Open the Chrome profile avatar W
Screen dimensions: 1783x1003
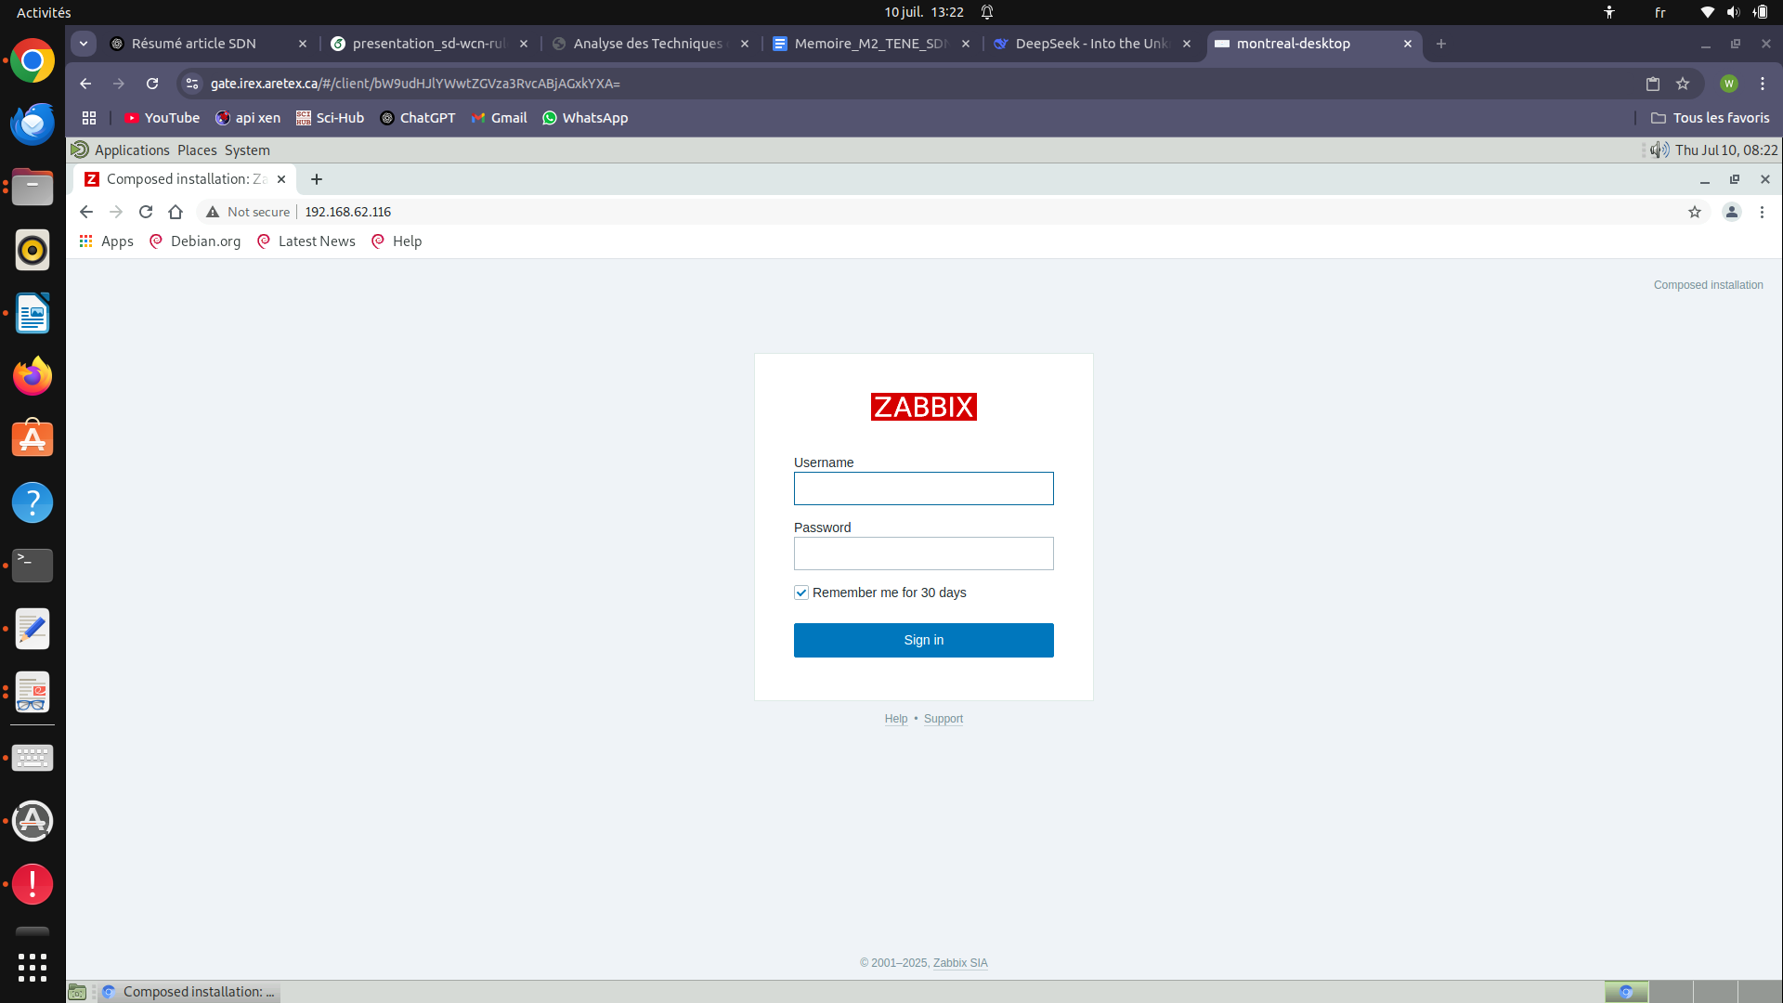(1729, 84)
